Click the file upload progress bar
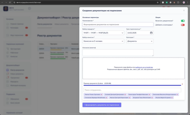 coord(132,86)
